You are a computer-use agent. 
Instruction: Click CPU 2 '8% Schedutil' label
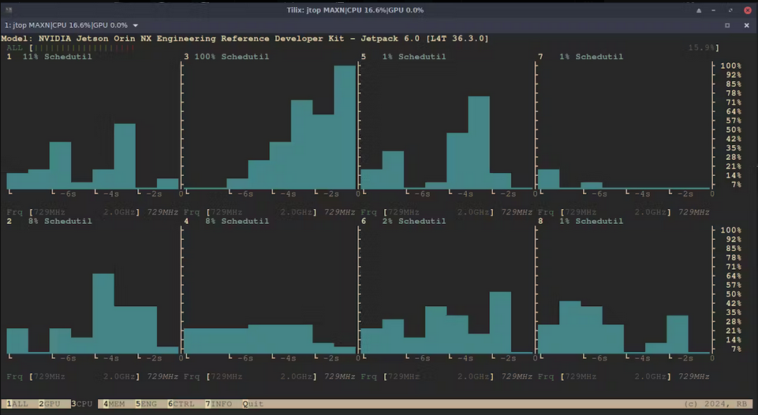[x=60, y=221]
